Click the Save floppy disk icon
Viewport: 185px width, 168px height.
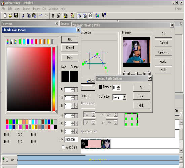tap(16, 15)
